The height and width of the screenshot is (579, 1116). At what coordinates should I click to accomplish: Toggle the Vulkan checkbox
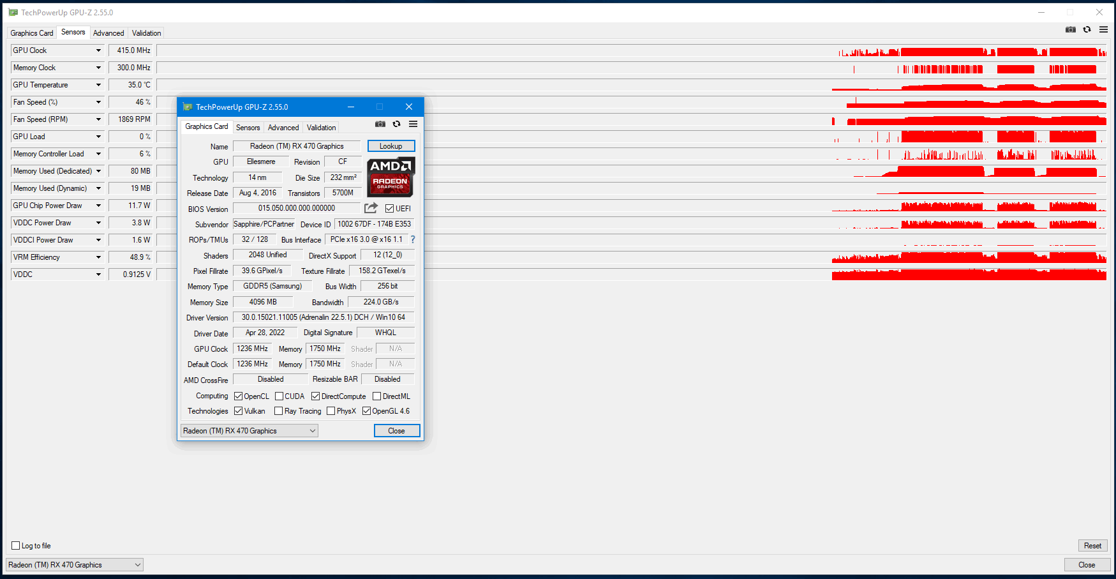click(x=238, y=411)
